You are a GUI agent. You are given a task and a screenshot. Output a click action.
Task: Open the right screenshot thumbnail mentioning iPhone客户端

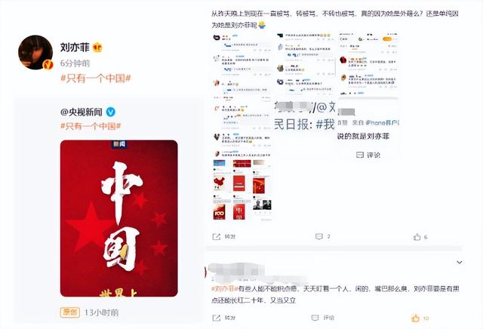(368, 96)
